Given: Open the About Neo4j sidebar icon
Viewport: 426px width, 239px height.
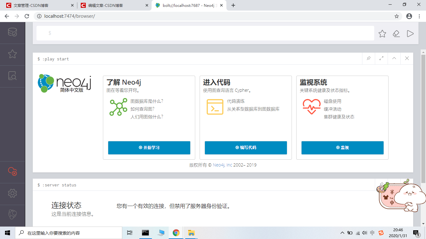Looking at the screenshot, I should tap(12, 215).
